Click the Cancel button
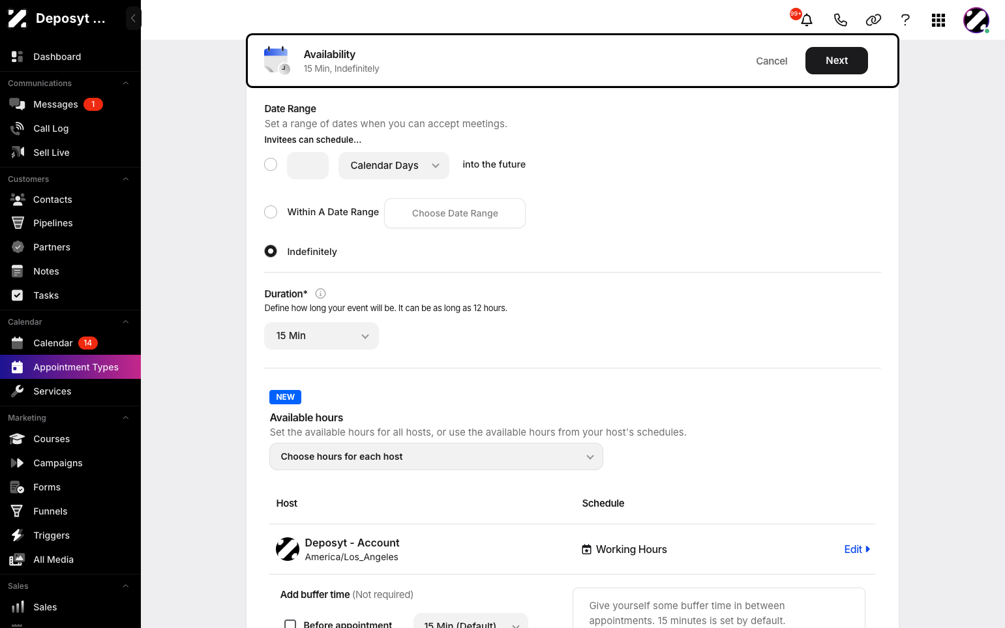 pyautogui.click(x=772, y=61)
